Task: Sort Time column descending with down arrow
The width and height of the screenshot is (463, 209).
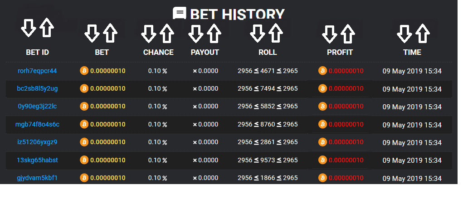Action: coord(404,33)
